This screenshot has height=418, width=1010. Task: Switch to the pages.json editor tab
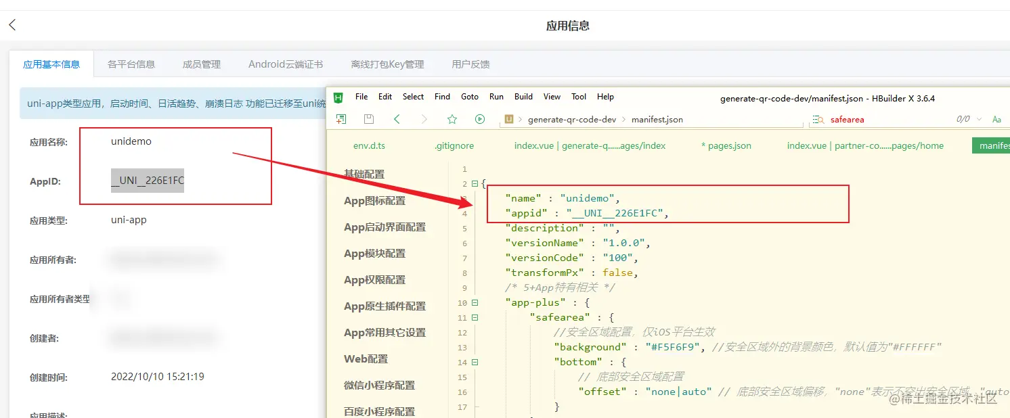726,145
